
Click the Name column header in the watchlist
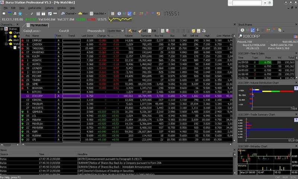pyautogui.click(x=35, y=36)
